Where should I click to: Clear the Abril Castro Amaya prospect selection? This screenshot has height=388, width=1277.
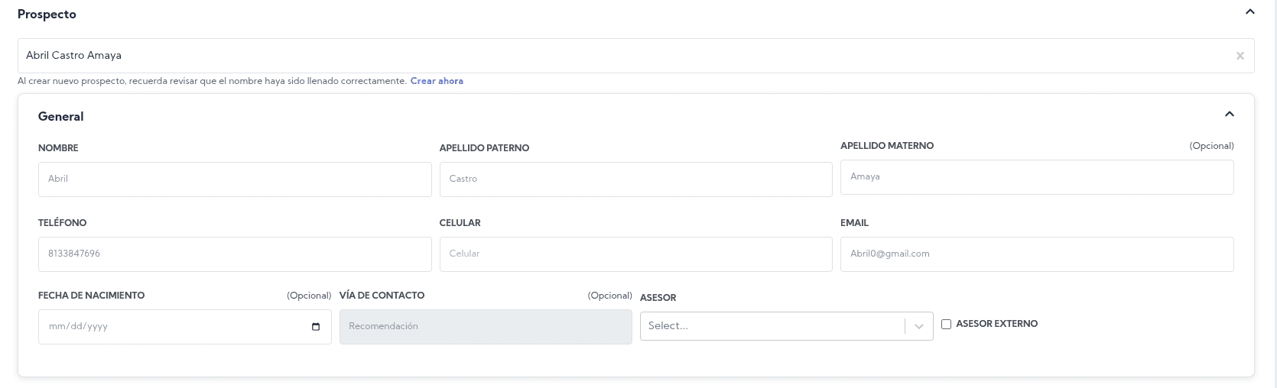1240,56
